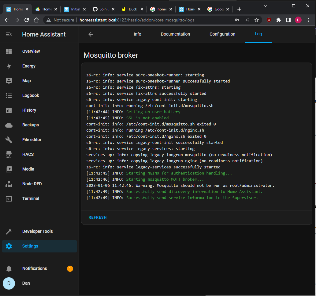The width and height of the screenshot is (316, 296).
Task: Open the HACS store icon
Action: click(9, 154)
